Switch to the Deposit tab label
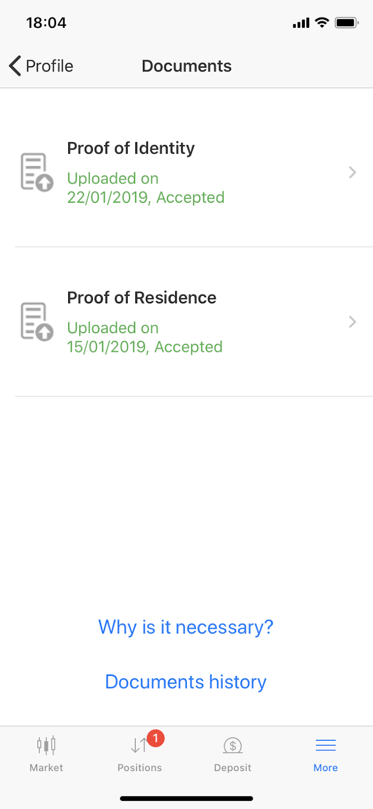Image resolution: width=373 pixels, height=809 pixels. pos(233,768)
